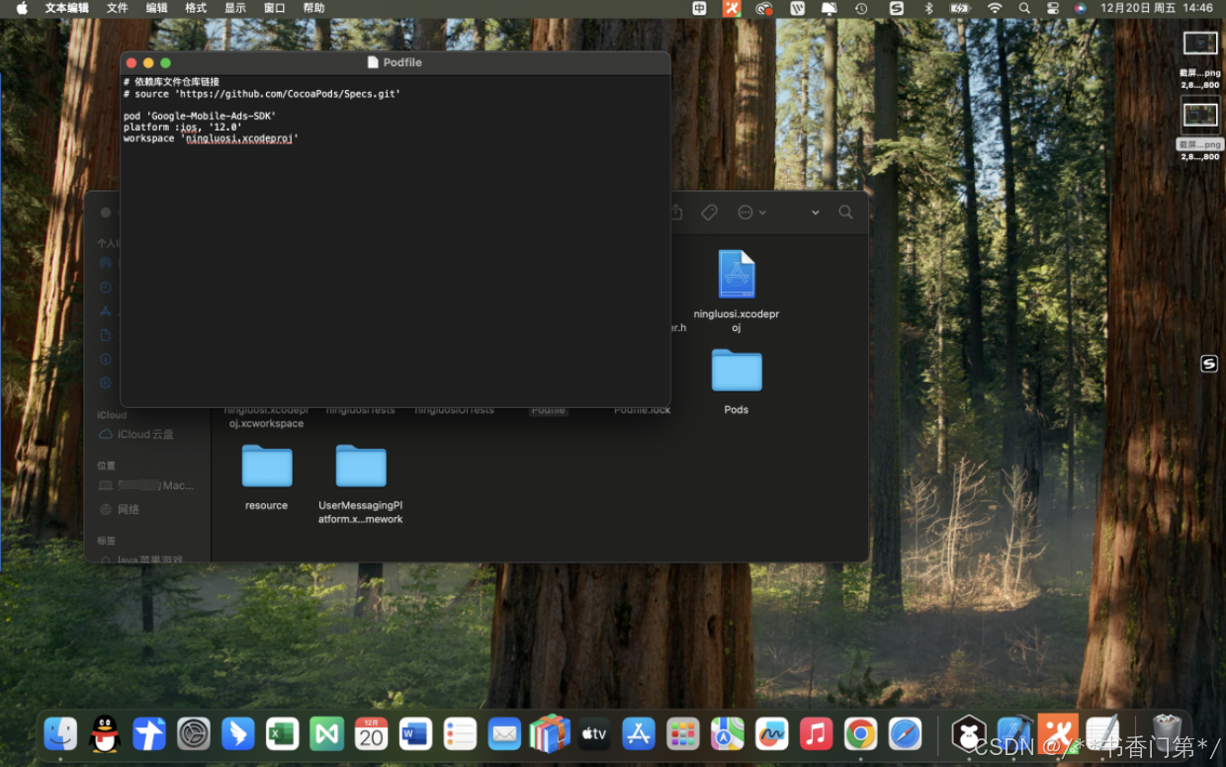Click the source CocoaPods Specs.git comment line
Screen dimensions: 1226x767
click(x=262, y=93)
